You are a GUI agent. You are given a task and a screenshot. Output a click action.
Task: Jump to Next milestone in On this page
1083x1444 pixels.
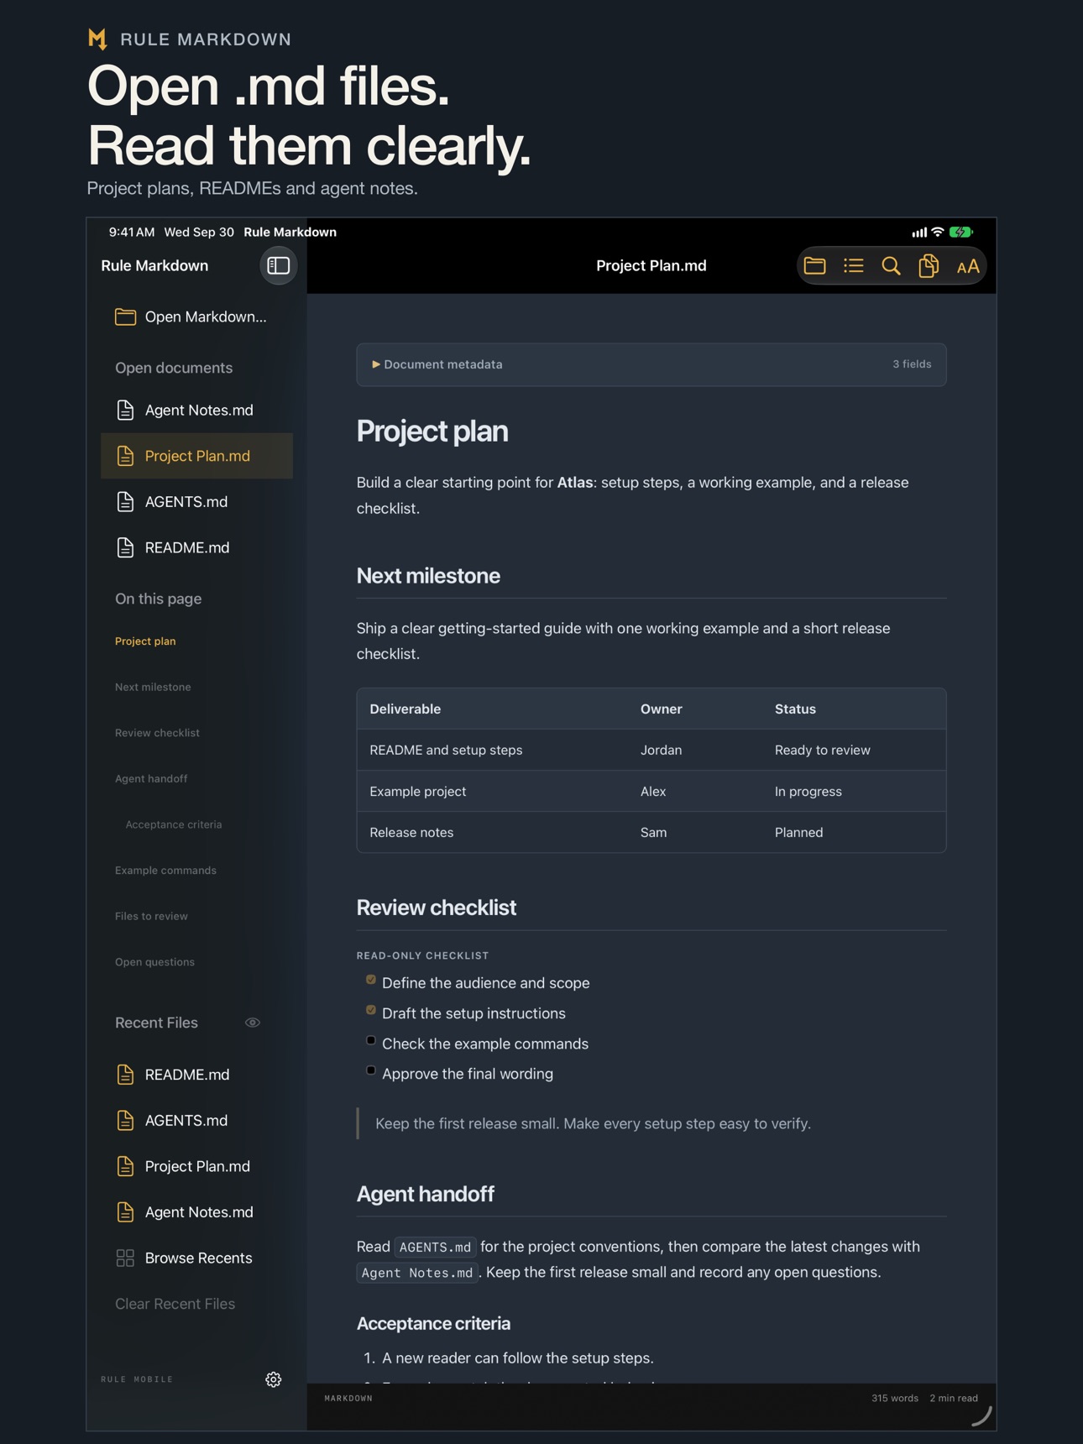[x=153, y=687]
